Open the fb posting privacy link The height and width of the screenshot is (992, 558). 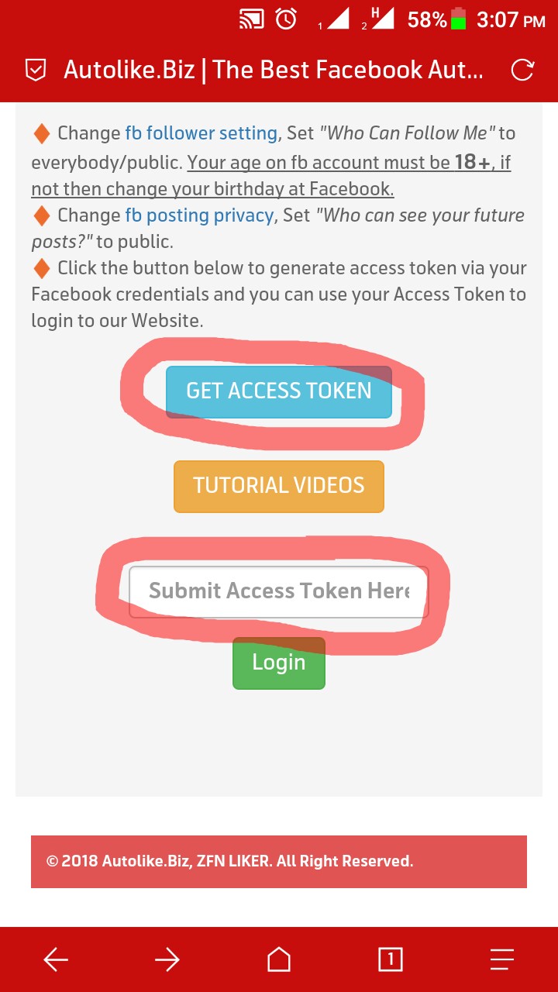click(x=199, y=215)
